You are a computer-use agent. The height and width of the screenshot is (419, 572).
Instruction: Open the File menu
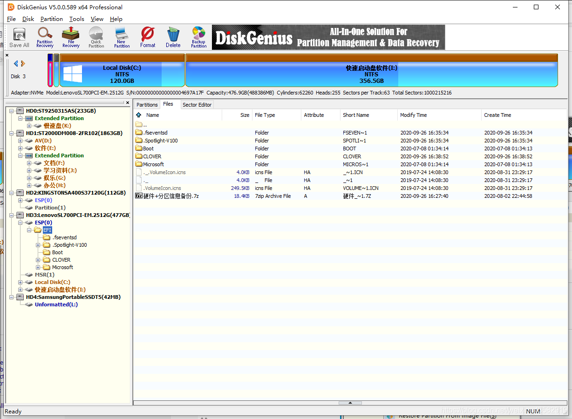12,19
